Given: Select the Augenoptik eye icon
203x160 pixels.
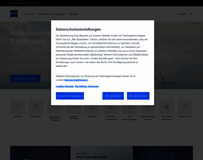Looking at the screenshot, I should [17, 107].
